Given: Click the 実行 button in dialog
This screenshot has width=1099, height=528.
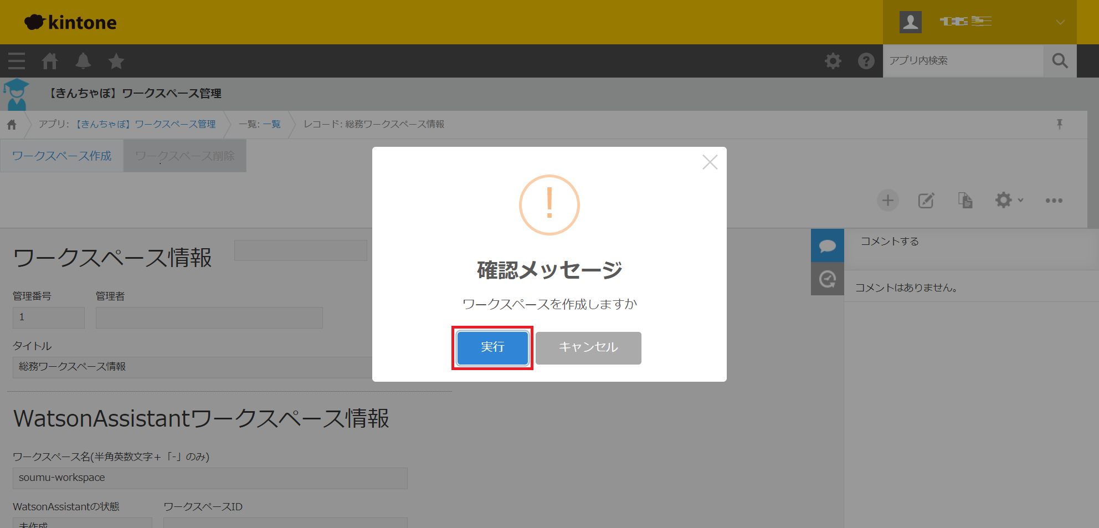Looking at the screenshot, I should pos(492,348).
